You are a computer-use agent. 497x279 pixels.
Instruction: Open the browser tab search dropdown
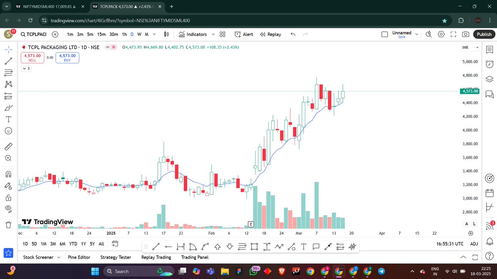coord(7,6)
